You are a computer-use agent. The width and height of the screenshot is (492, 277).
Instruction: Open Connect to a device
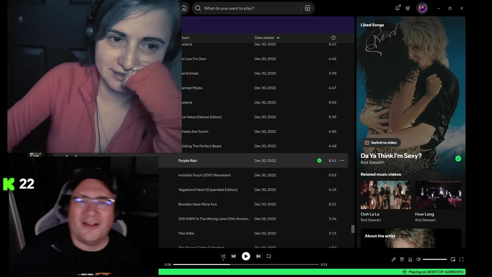pos(410,259)
